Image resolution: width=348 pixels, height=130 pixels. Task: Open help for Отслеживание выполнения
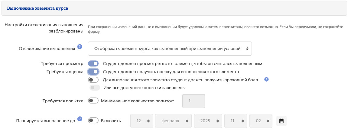(80, 47)
